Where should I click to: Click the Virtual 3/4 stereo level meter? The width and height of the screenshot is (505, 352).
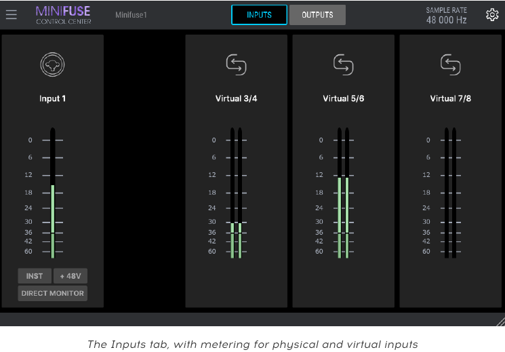click(x=236, y=193)
